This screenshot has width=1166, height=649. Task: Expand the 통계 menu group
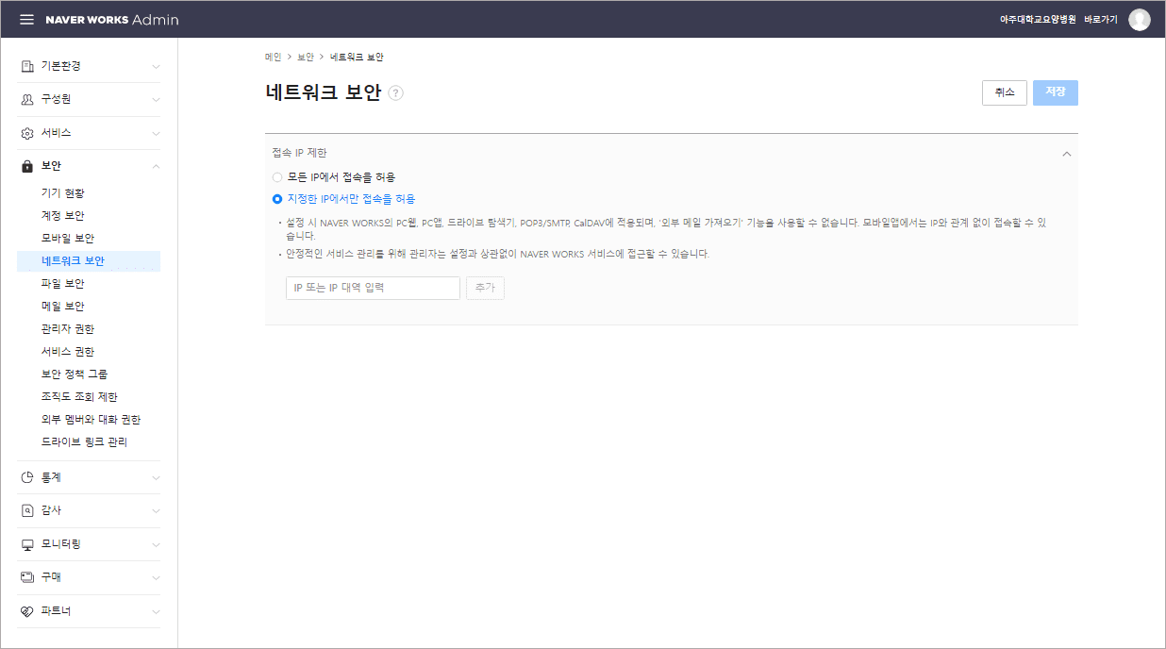[x=154, y=476]
